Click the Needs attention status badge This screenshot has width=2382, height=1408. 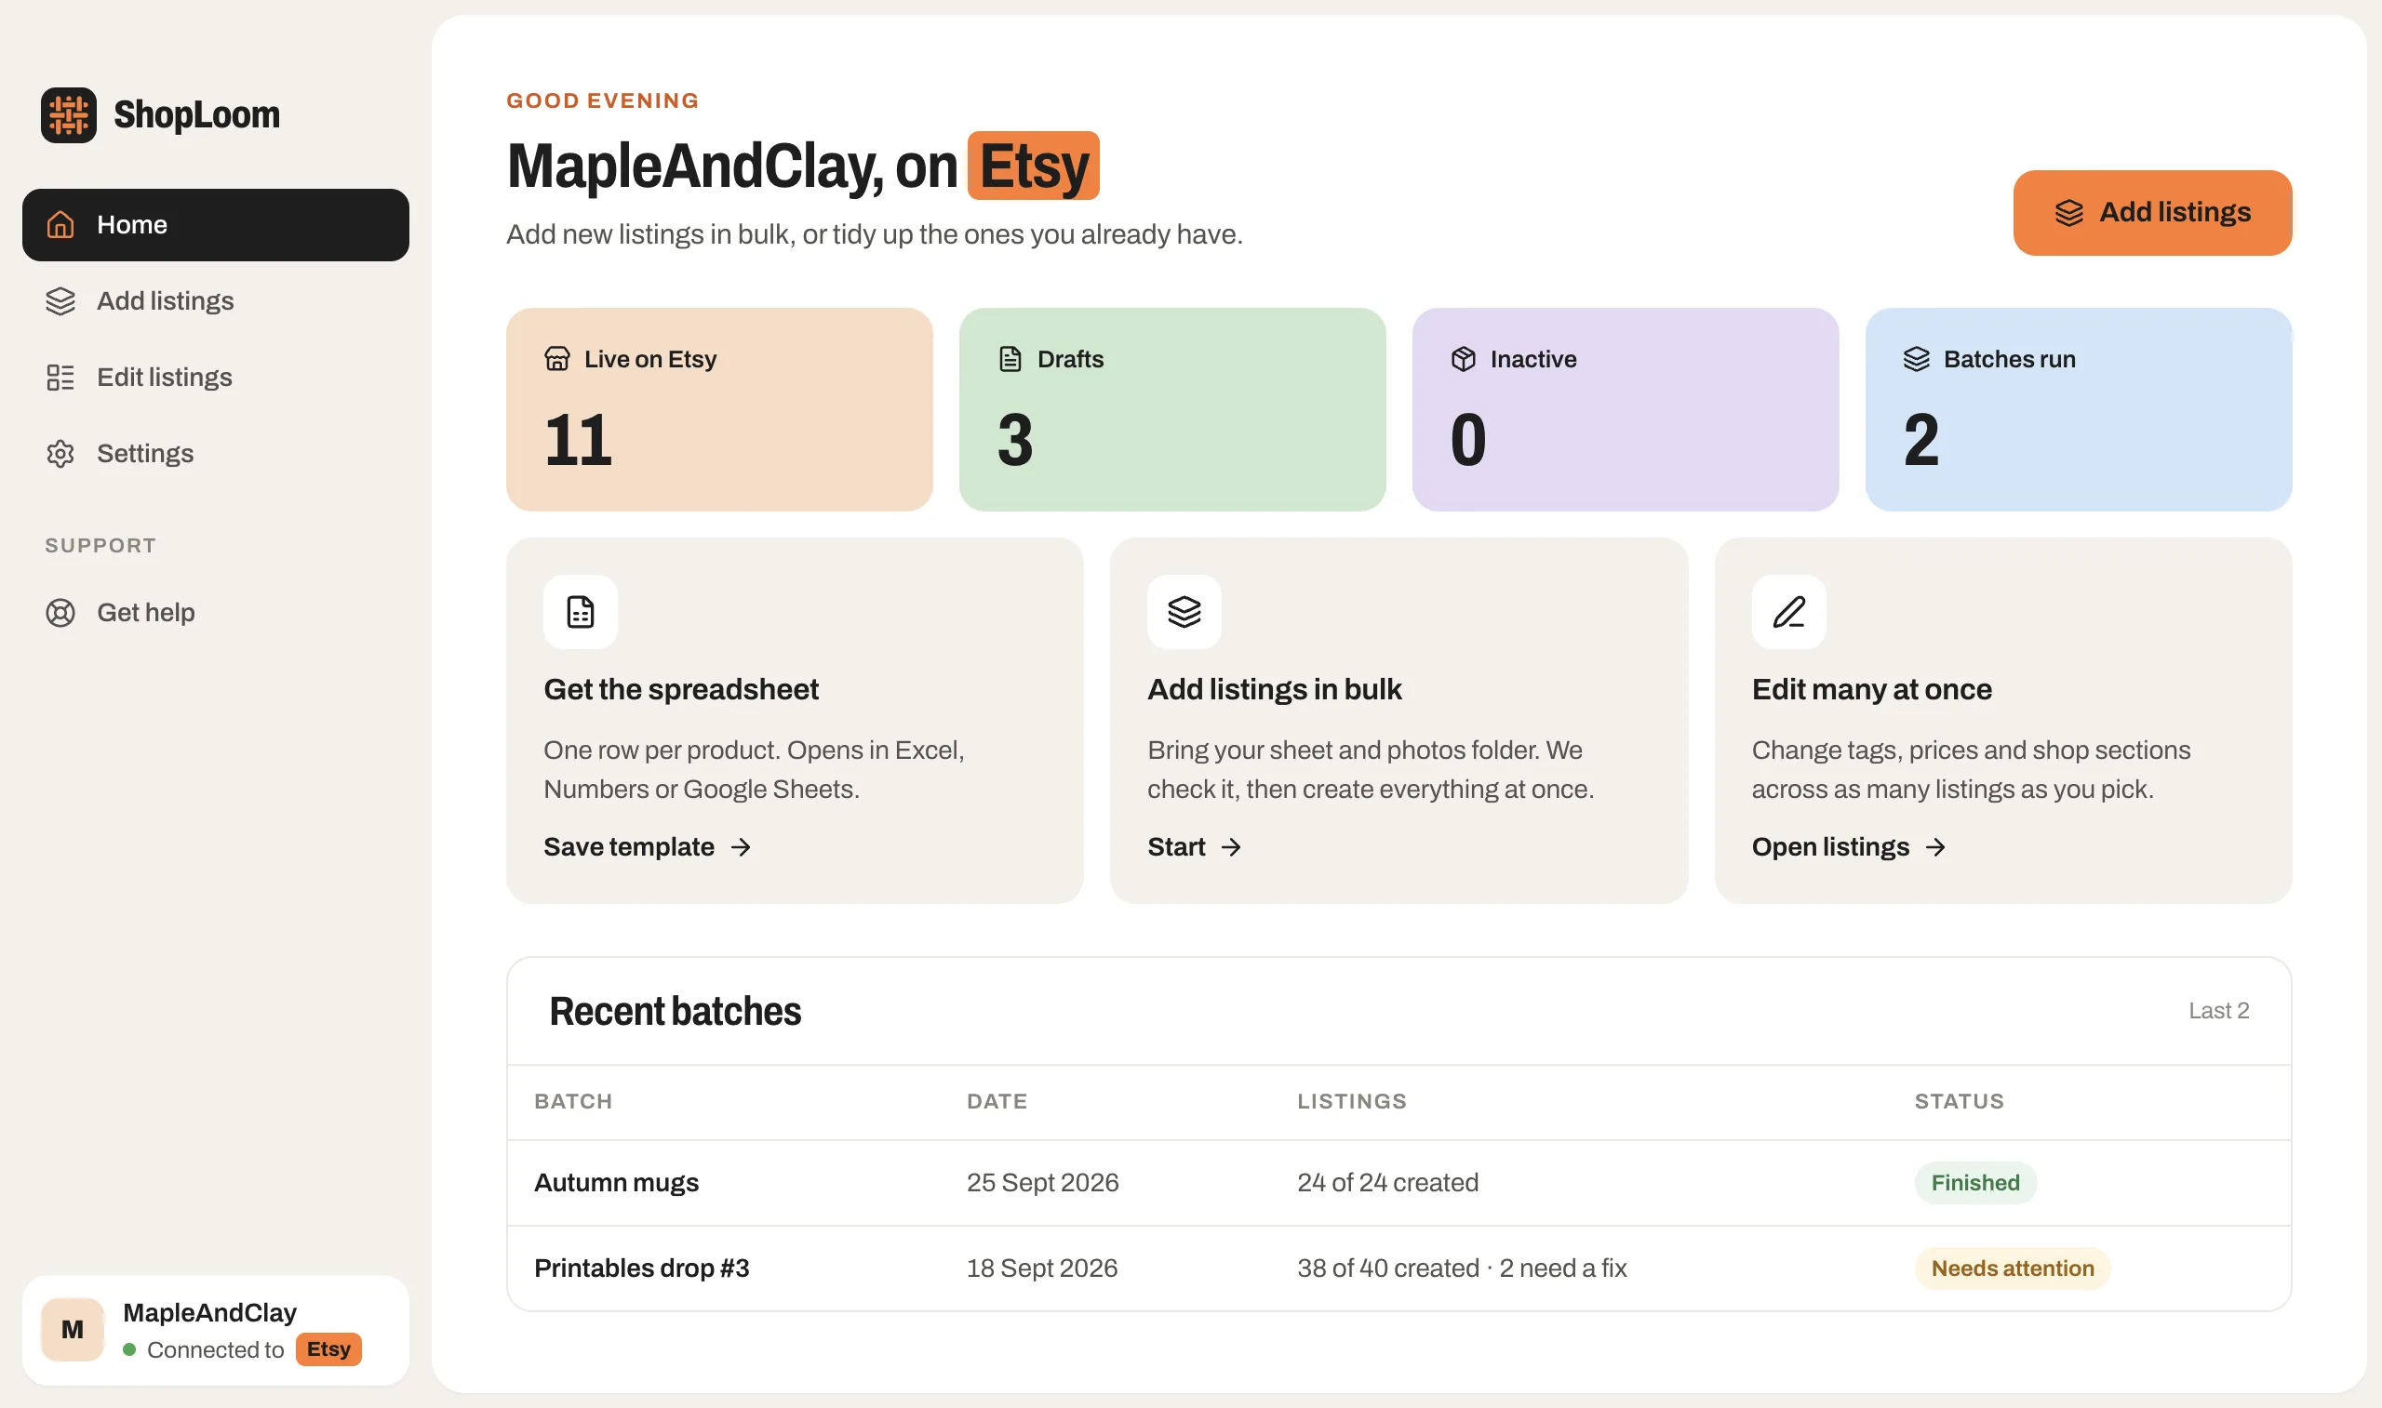tap(2012, 1269)
